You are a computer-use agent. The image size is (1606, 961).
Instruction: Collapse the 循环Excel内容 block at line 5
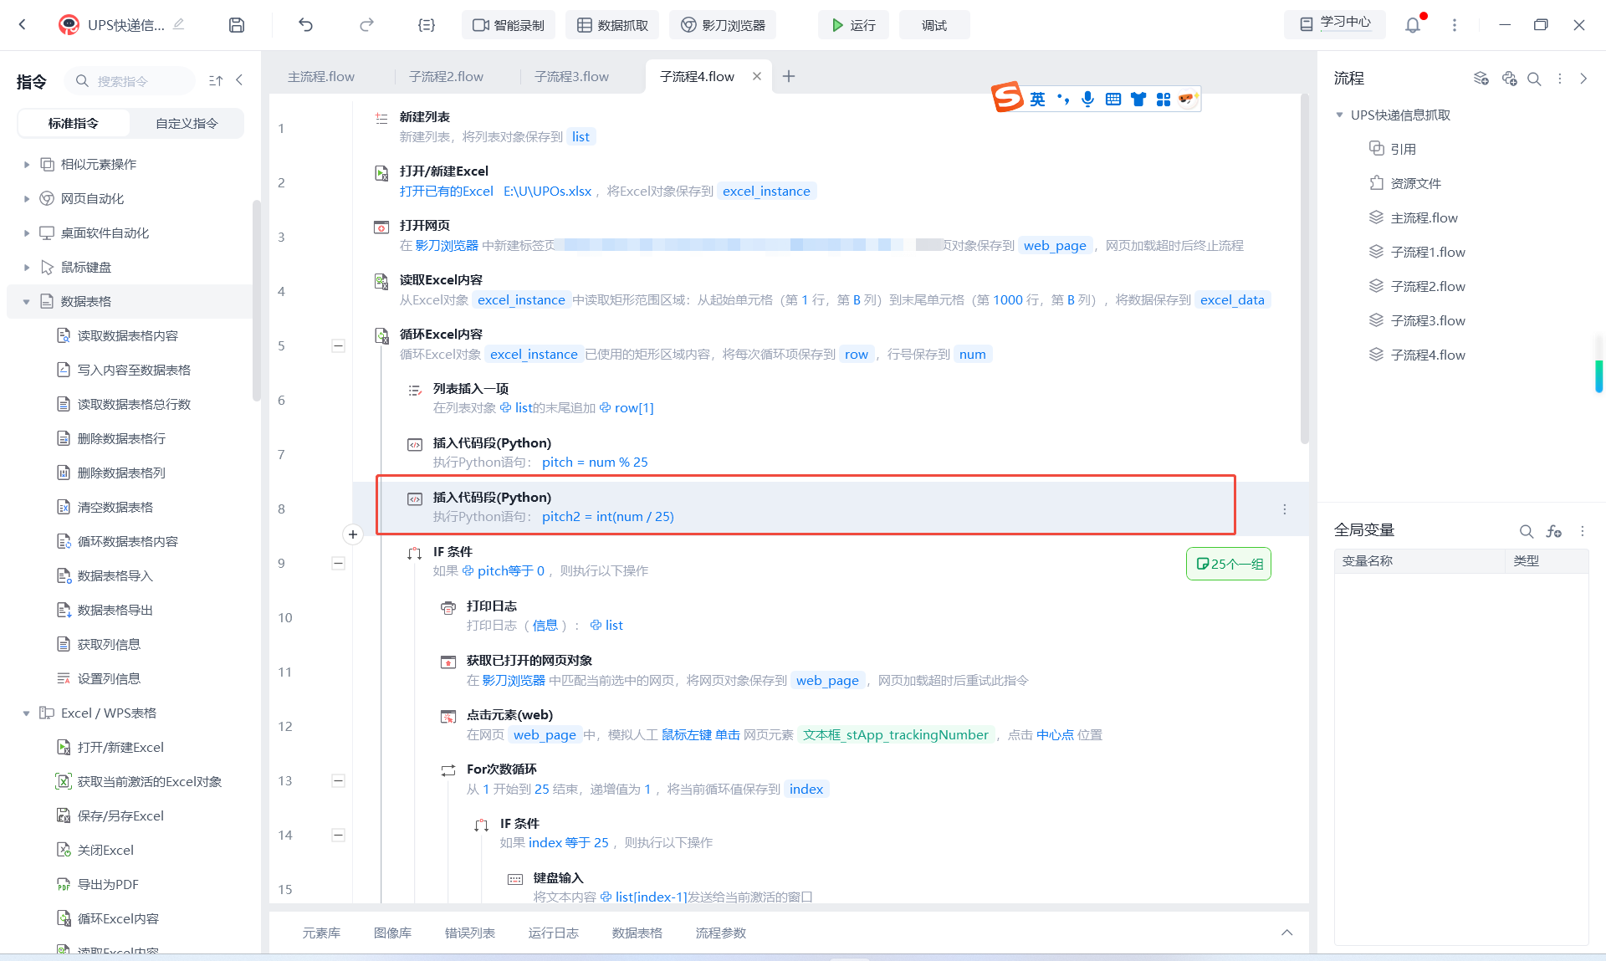point(338,346)
